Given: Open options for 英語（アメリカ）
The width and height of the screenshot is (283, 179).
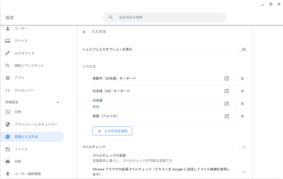Looking at the screenshot, I should tap(227, 116).
